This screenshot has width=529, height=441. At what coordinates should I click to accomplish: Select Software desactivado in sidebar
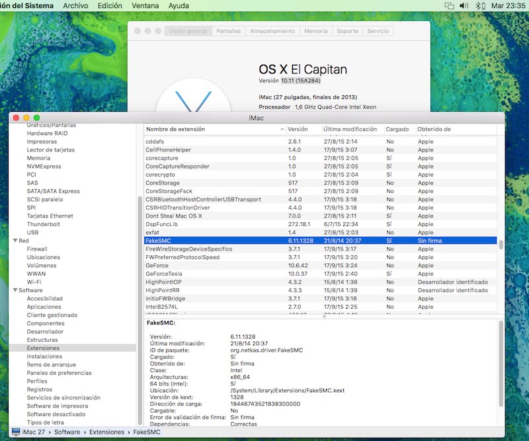[x=56, y=415]
